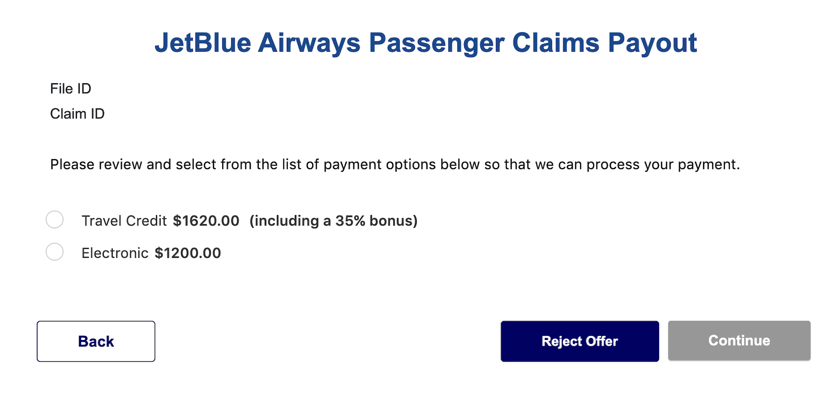
Task: Click the File ID label
Action: pyautogui.click(x=71, y=89)
